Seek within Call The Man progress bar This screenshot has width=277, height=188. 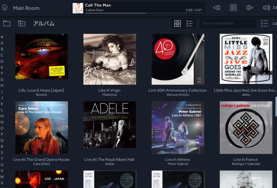(144, 13)
